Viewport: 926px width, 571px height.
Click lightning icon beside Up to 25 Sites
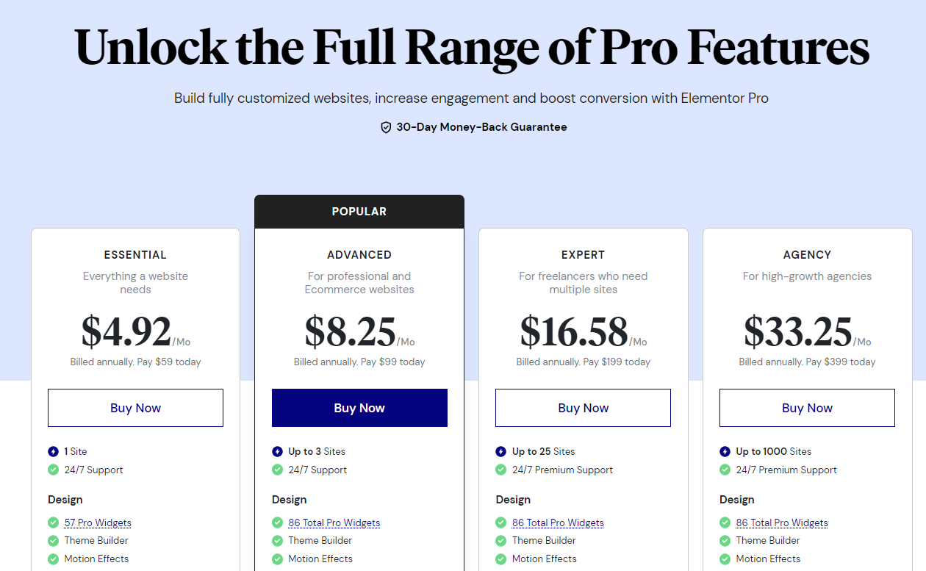click(x=500, y=451)
